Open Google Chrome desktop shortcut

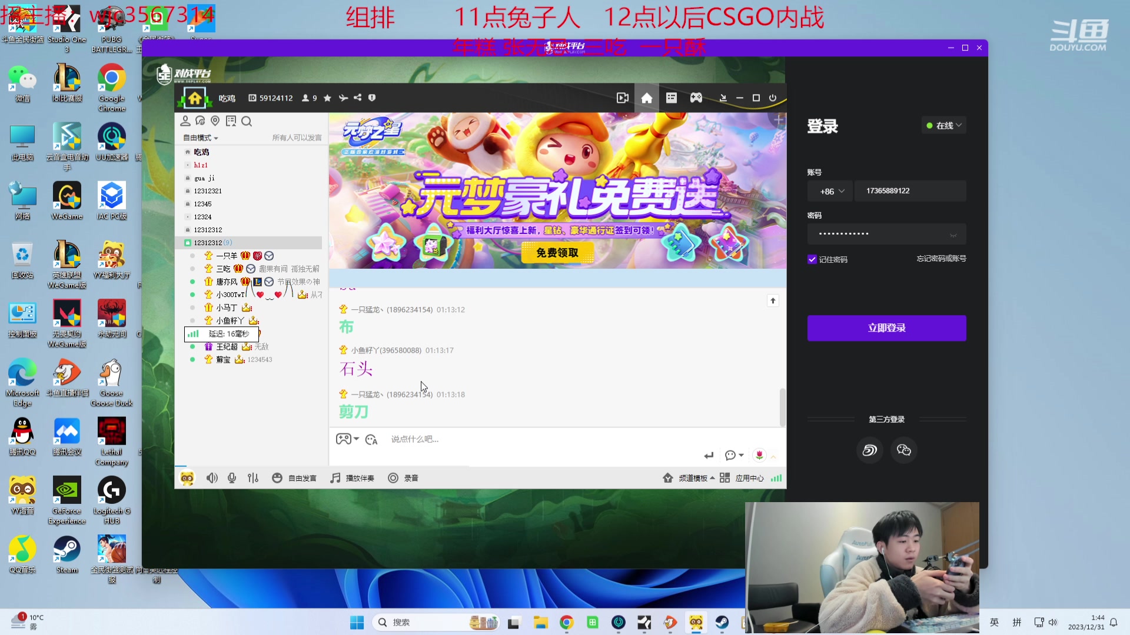pos(111,88)
